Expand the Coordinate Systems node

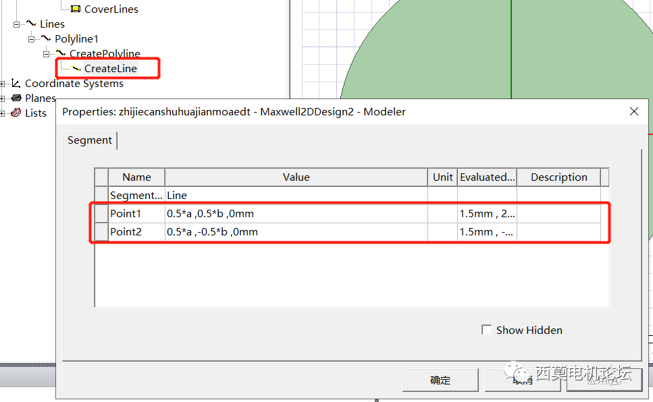click(x=2, y=84)
